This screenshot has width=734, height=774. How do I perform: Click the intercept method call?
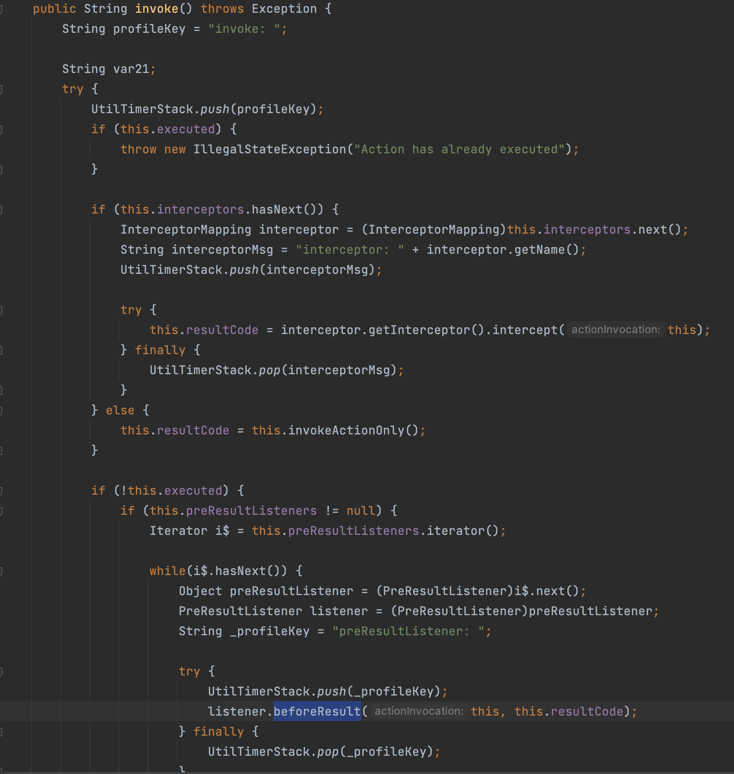[525, 330]
